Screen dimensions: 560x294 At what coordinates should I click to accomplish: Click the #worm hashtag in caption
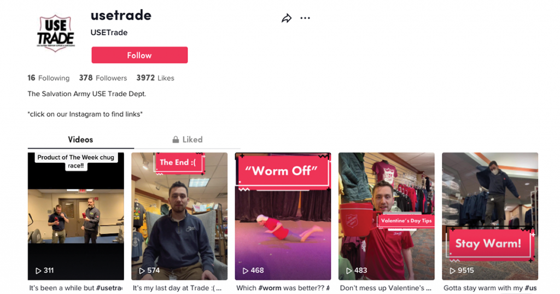pos(270,288)
